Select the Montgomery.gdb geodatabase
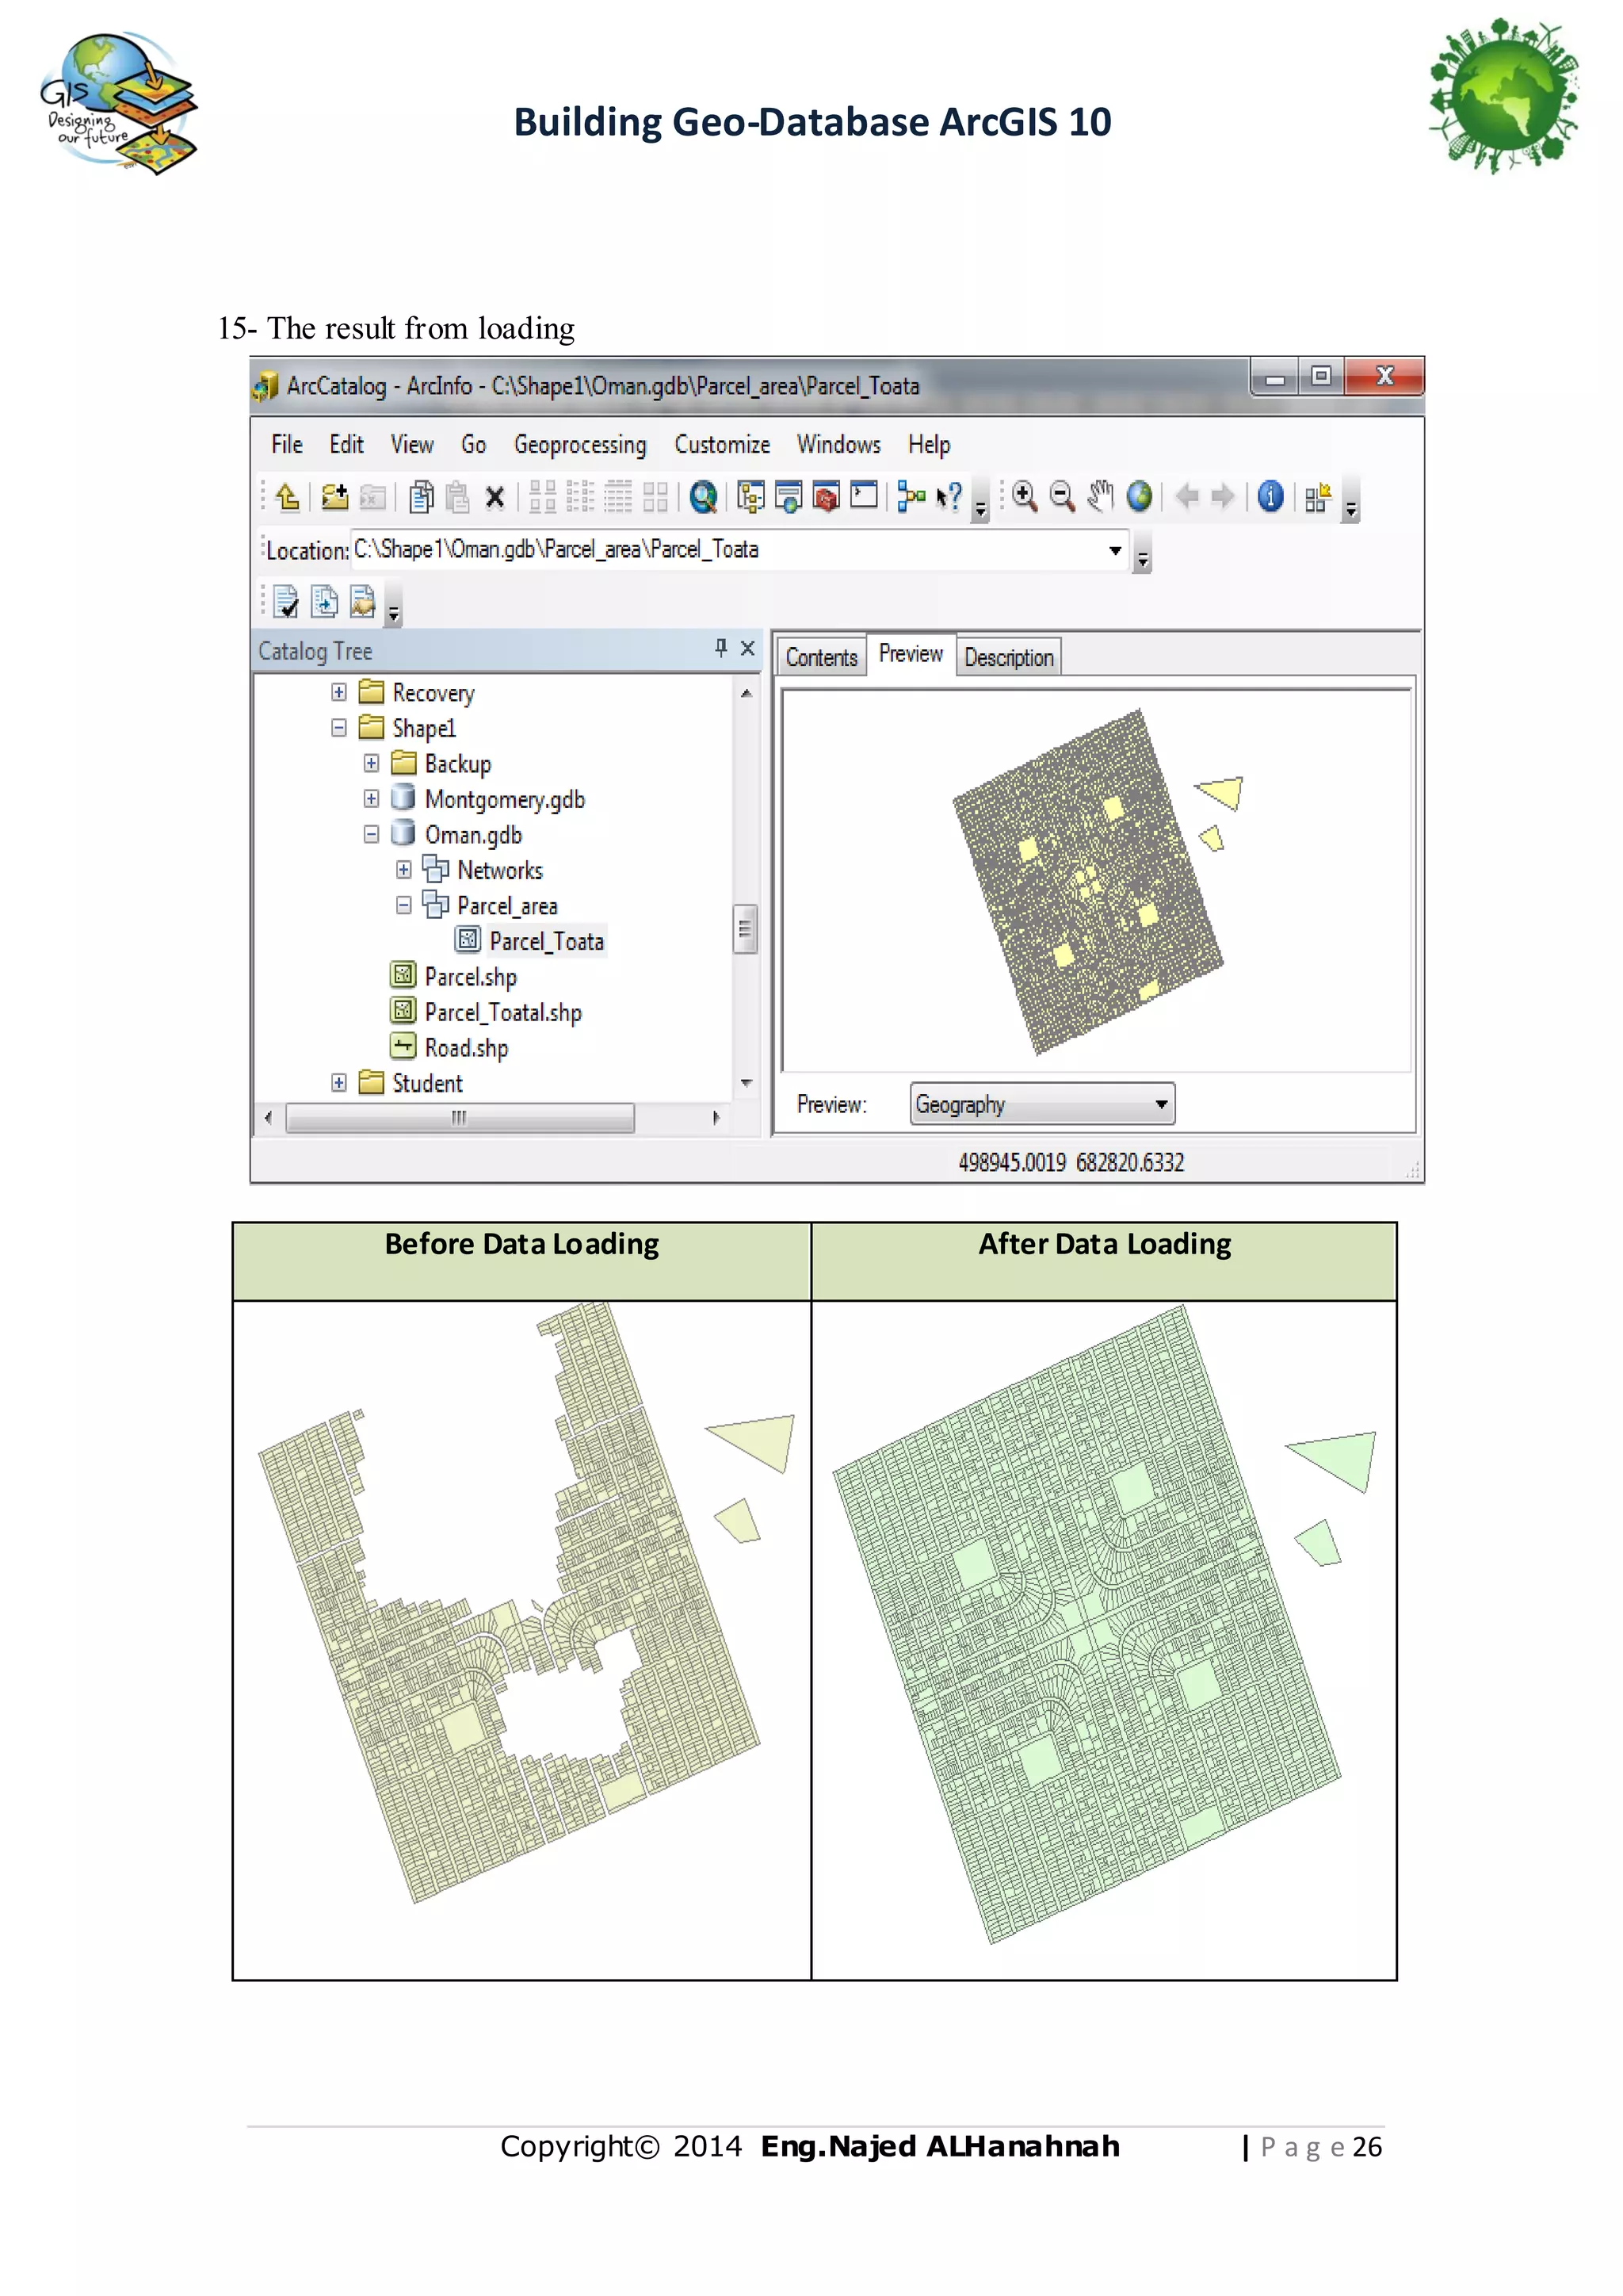 (504, 799)
